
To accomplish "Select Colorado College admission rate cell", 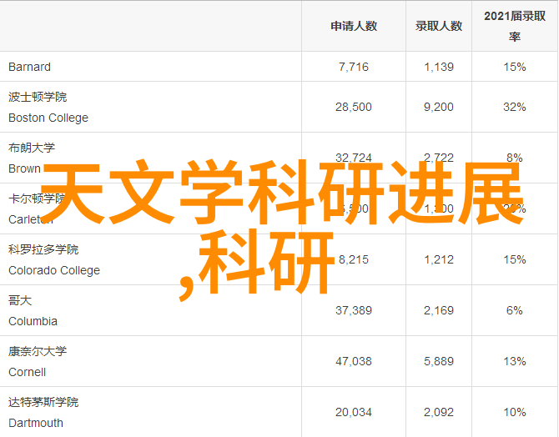I will (515, 259).
